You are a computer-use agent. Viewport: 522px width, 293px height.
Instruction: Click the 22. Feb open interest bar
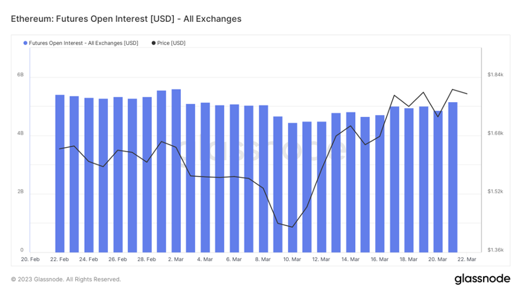coord(60,173)
